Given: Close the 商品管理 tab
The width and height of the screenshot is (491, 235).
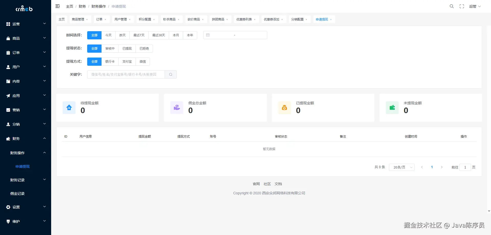Looking at the screenshot, I should click(x=87, y=19).
